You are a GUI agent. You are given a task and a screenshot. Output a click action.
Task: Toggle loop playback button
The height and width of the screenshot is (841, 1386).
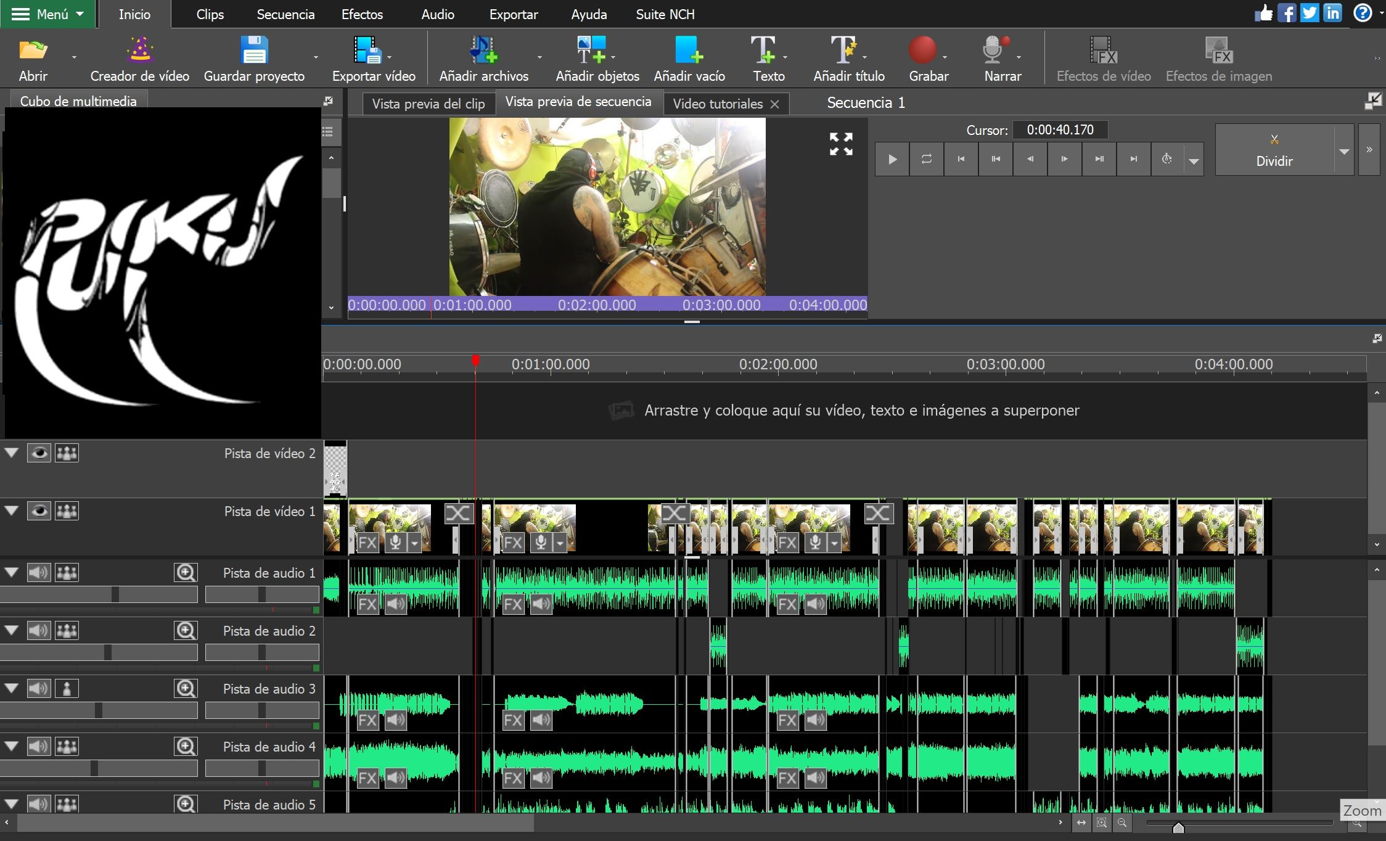pos(927,159)
